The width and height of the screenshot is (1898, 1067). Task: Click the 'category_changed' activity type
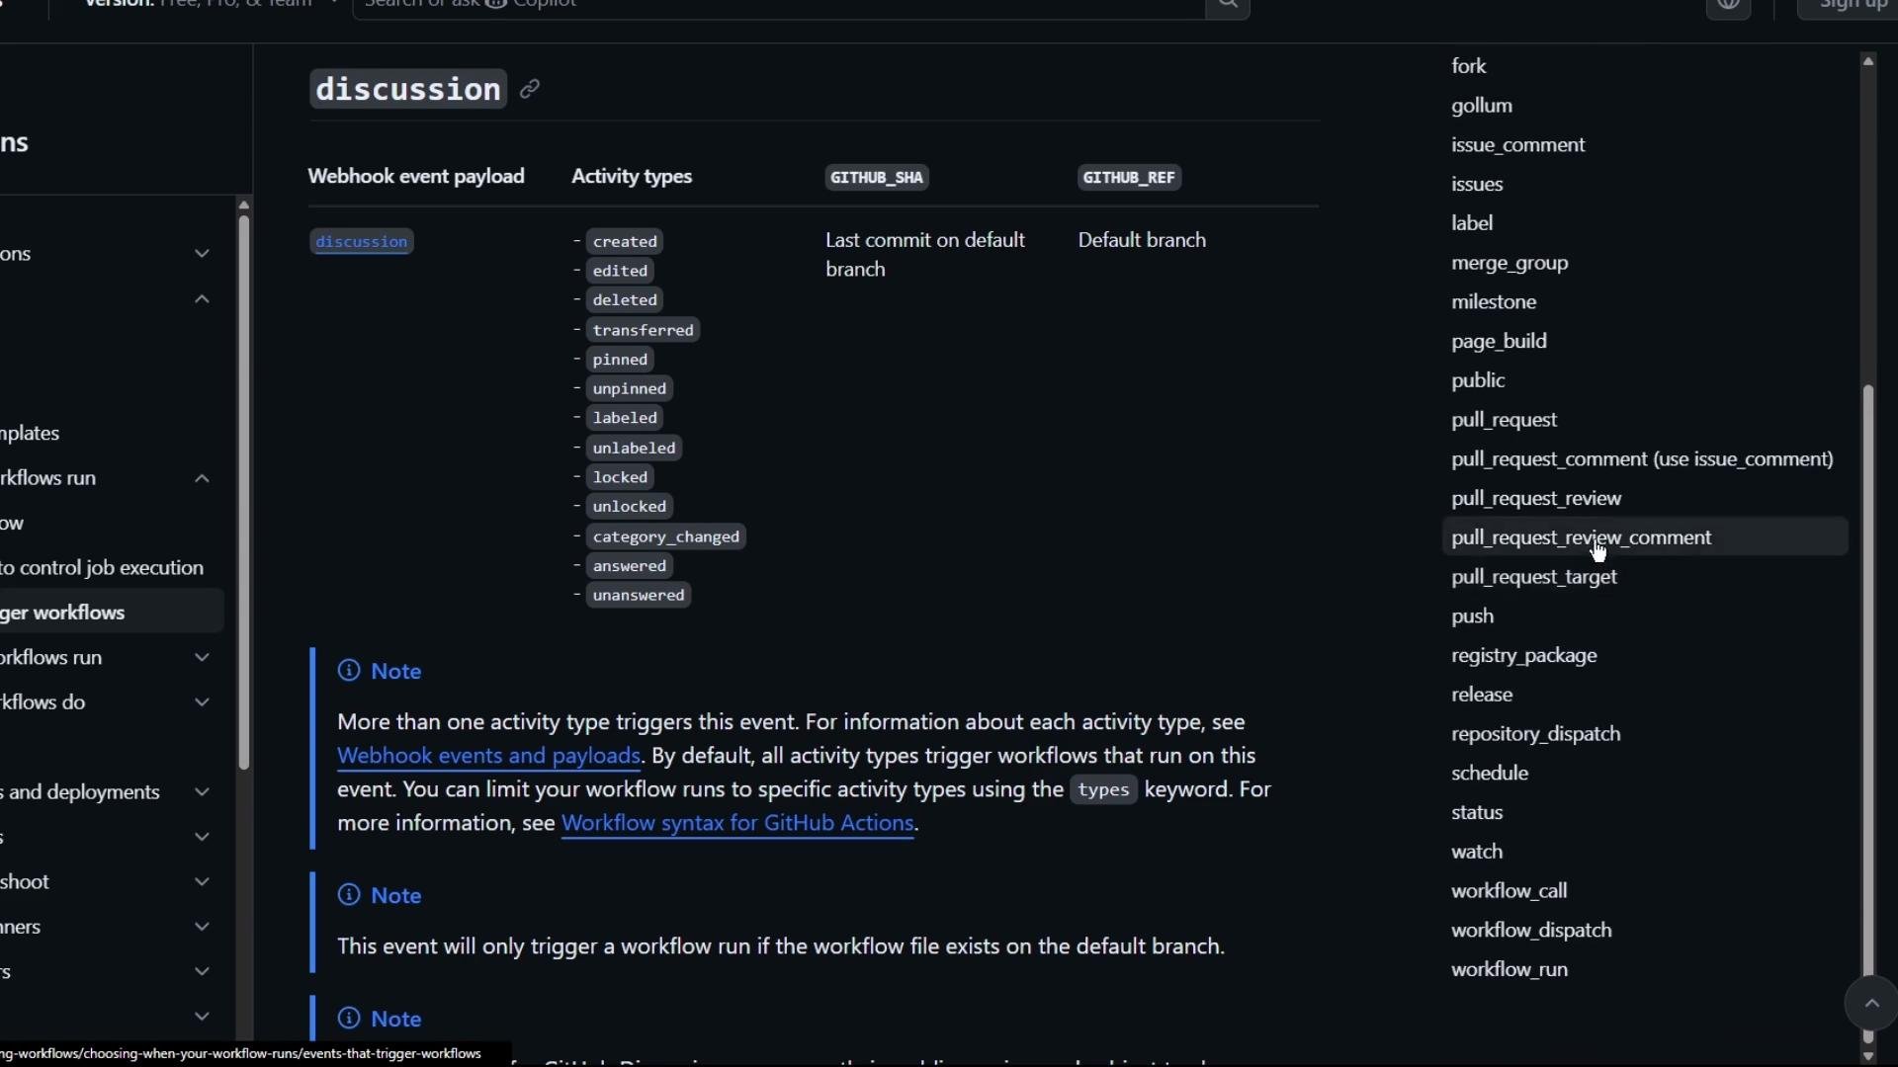point(666,536)
